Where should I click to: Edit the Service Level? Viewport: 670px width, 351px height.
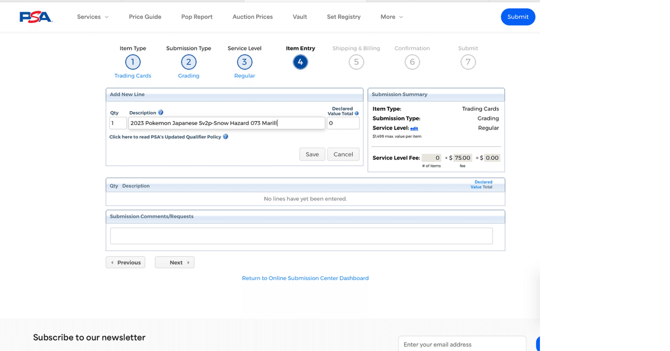pyautogui.click(x=414, y=128)
